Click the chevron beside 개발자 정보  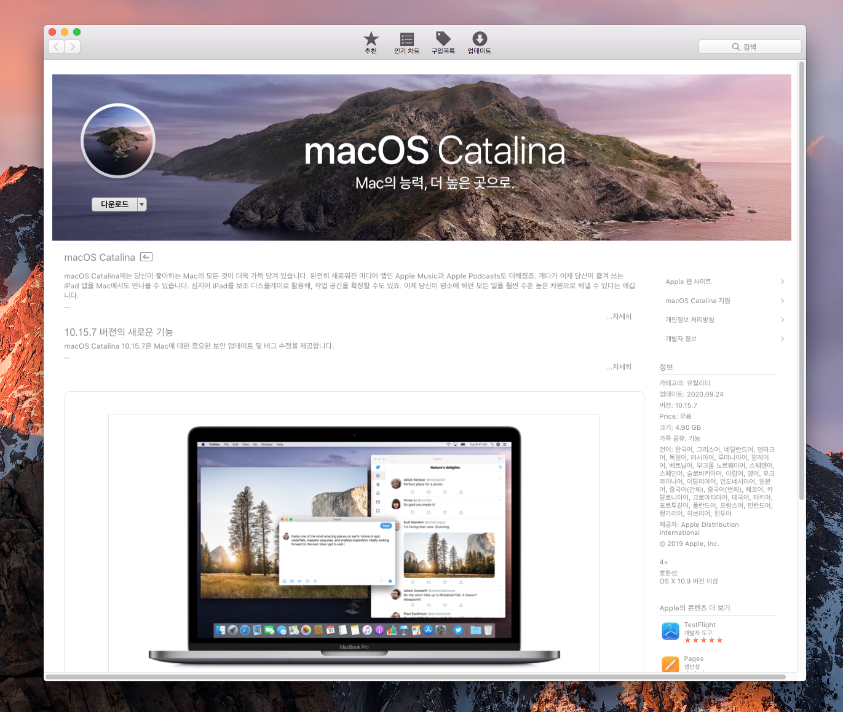782,339
